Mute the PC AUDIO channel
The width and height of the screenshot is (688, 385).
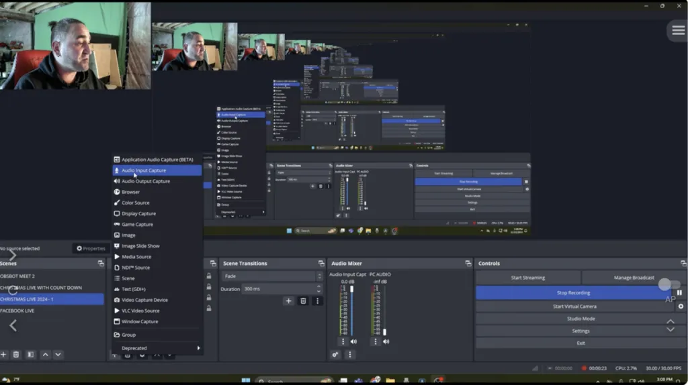(x=386, y=341)
